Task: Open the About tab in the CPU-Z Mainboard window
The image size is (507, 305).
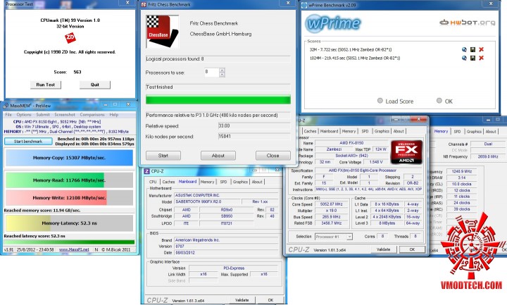Action: [257, 182]
